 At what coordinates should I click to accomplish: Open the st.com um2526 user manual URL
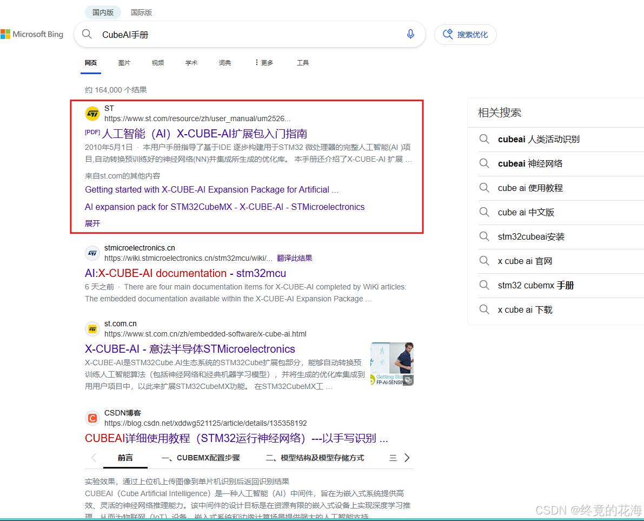(197, 118)
